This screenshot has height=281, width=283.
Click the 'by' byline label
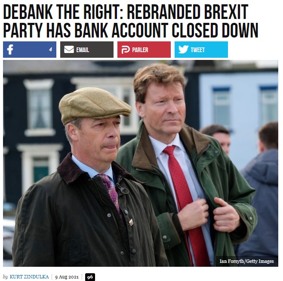6,277
